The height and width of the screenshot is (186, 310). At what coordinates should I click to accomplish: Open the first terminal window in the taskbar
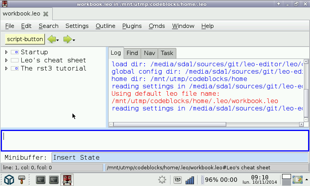pyautogui.click(x=41, y=180)
